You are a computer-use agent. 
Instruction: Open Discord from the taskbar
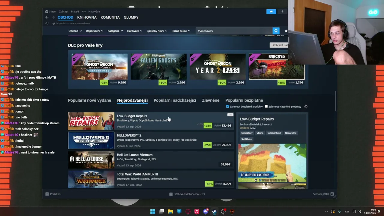206,211
